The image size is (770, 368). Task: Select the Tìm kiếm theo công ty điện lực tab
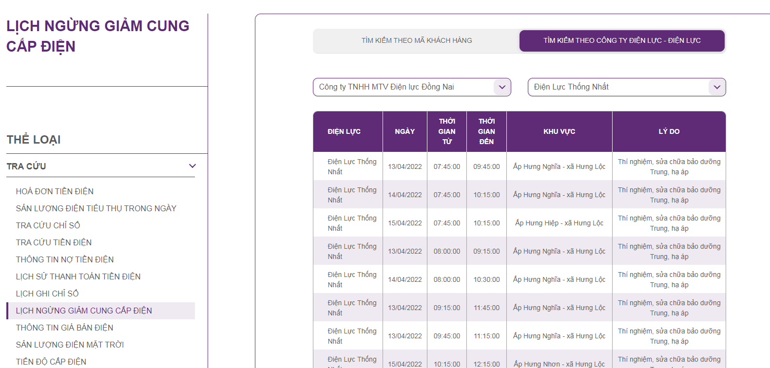tap(622, 41)
